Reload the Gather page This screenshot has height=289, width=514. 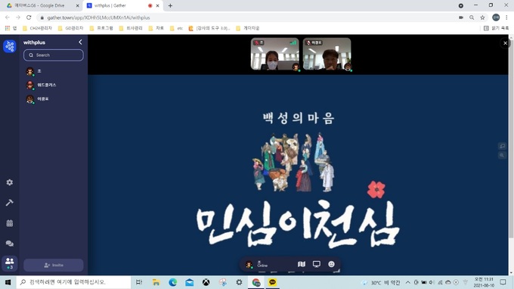pos(29,17)
